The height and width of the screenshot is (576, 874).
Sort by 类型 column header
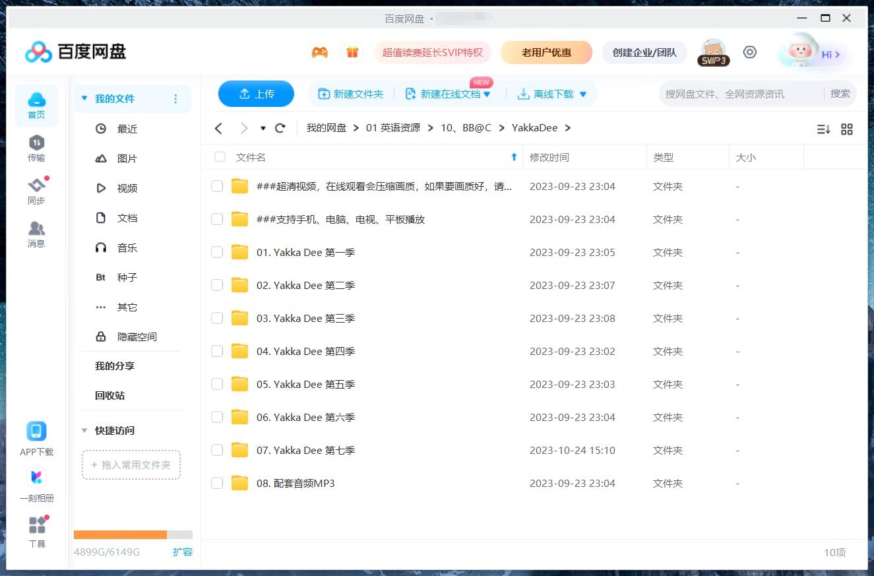663,157
